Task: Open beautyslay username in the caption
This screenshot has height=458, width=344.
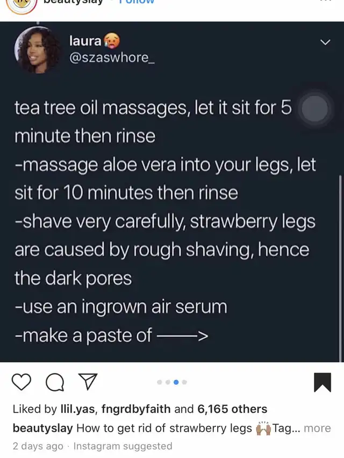Action: pyautogui.click(x=42, y=428)
